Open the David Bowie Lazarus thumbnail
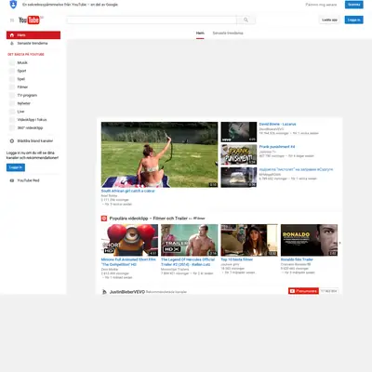 click(x=239, y=132)
